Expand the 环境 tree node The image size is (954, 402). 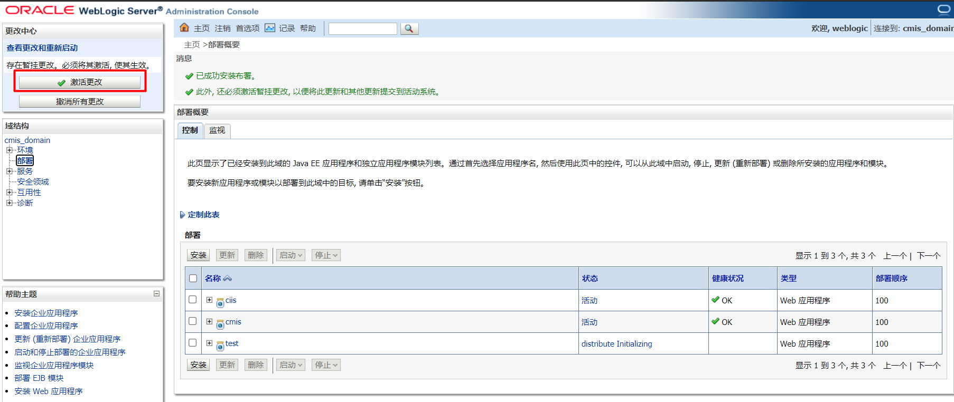(x=9, y=150)
